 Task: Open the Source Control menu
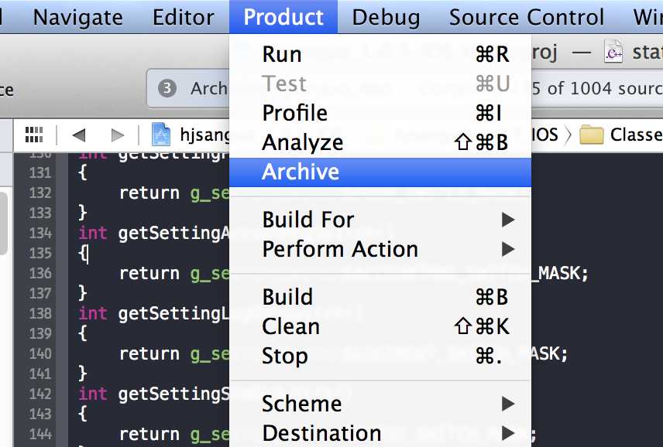coord(527,17)
